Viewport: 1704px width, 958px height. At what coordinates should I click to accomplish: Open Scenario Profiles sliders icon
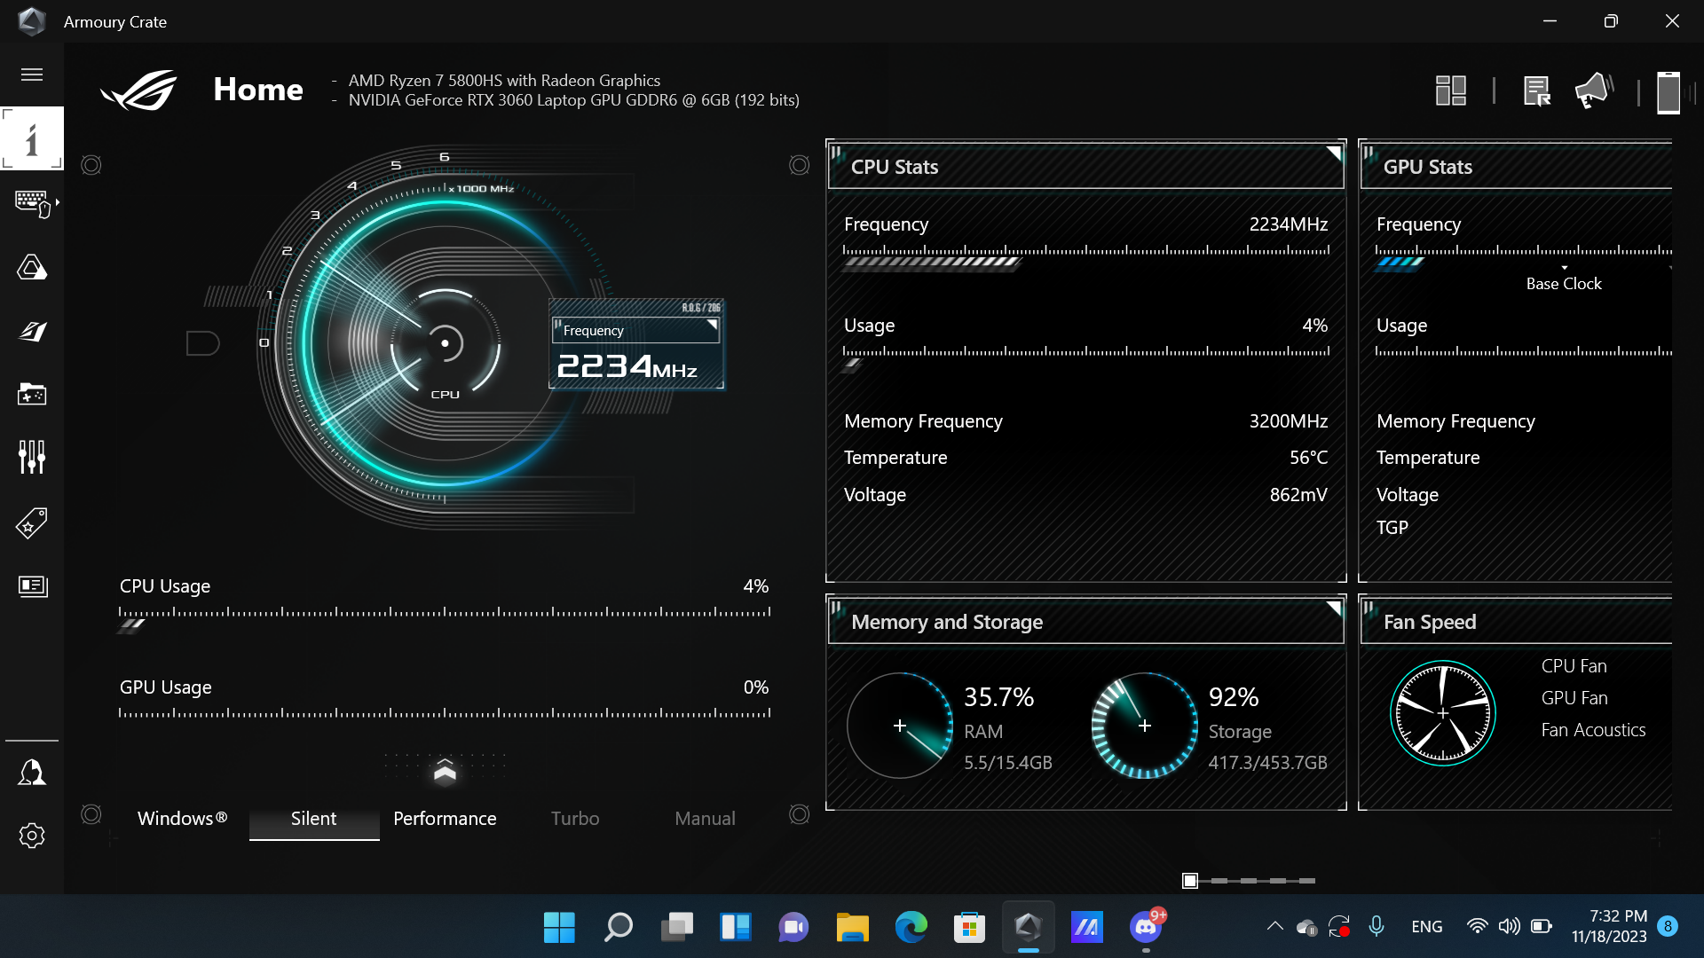[32, 457]
